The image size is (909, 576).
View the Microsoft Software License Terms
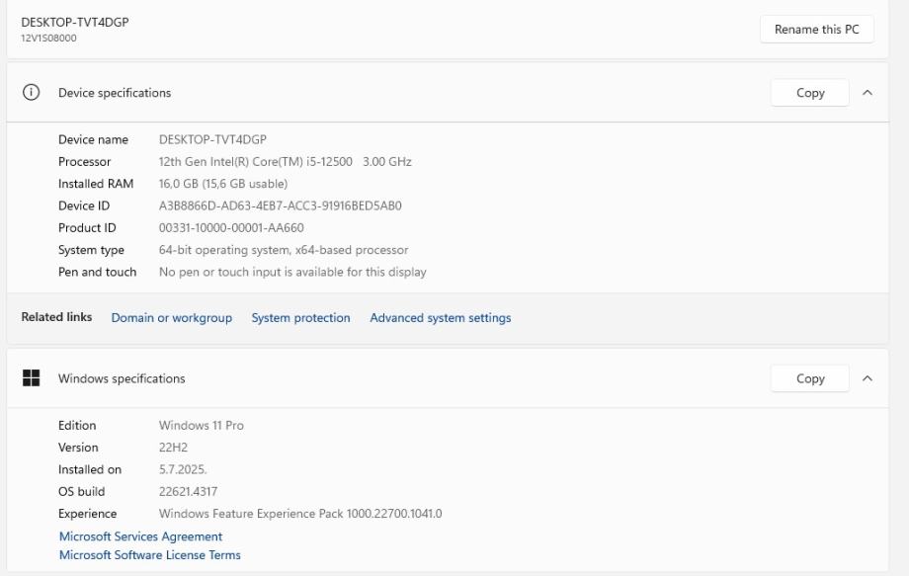[x=150, y=555]
